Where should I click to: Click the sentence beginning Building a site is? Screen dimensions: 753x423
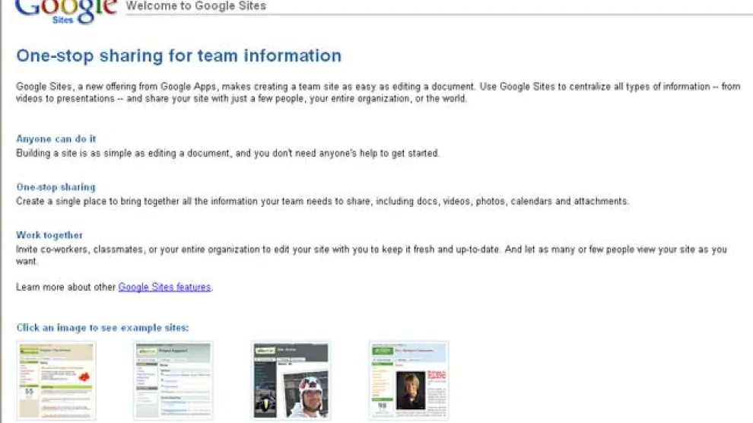point(227,153)
